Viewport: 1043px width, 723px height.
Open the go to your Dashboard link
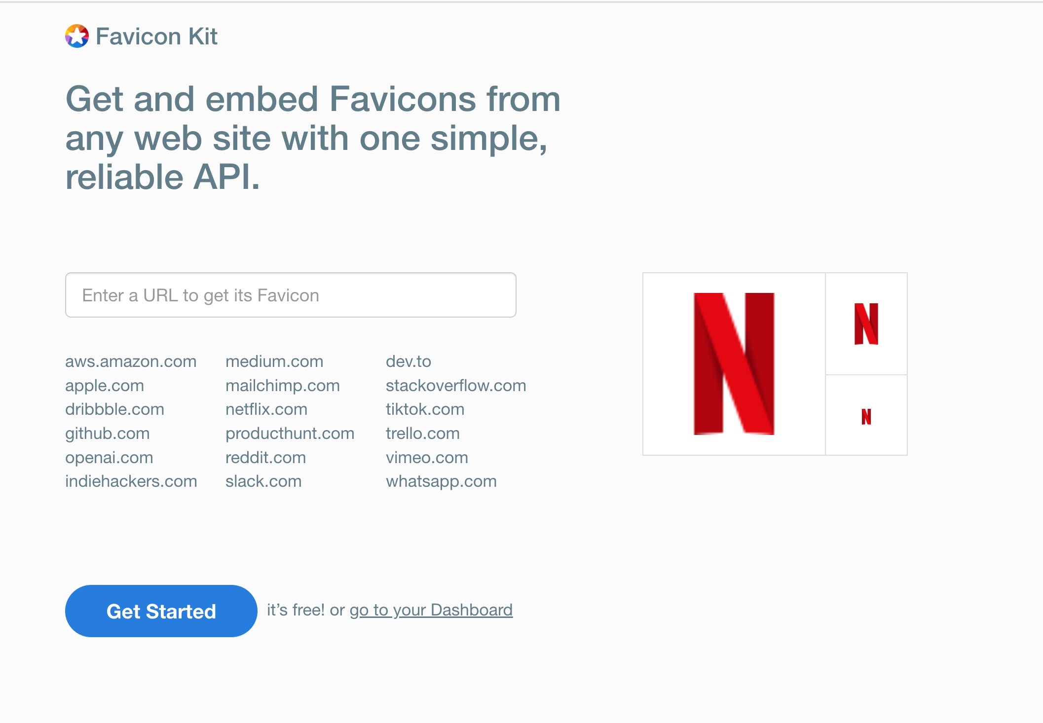(431, 611)
